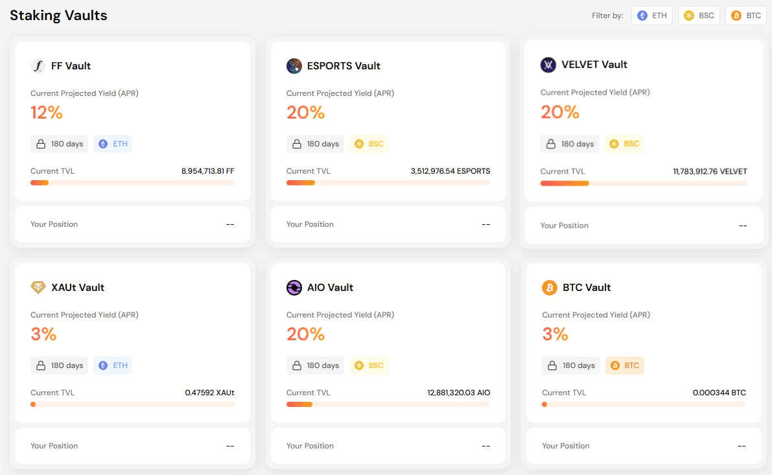The width and height of the screenshot is (772, 475).
Task: Click the 180 days badge on VELVET Vault
Action: pos(569,144)
